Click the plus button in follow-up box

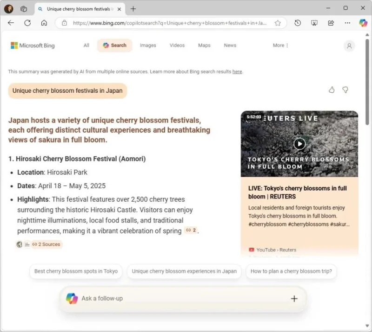[x=294, y=299]
